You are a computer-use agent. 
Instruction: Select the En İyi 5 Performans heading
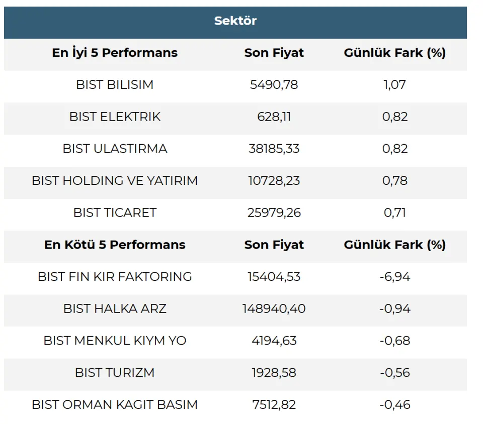coord(115,53)
